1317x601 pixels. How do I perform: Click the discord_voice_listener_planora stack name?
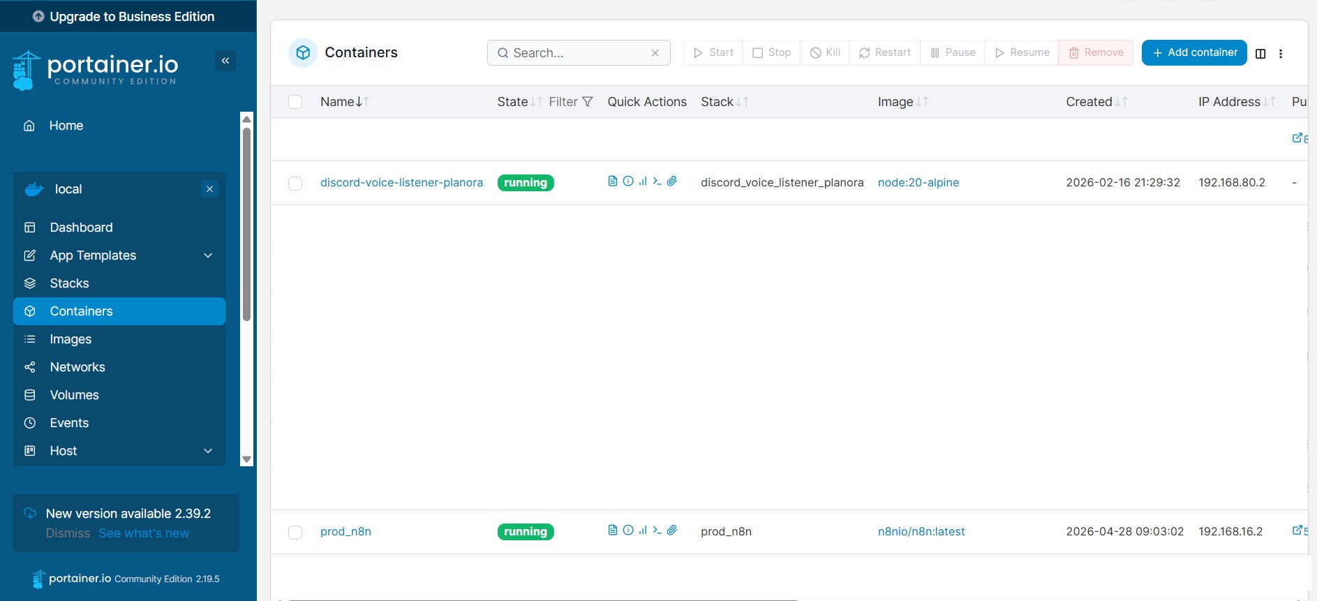pyautogui.click(x=782, y=182)
